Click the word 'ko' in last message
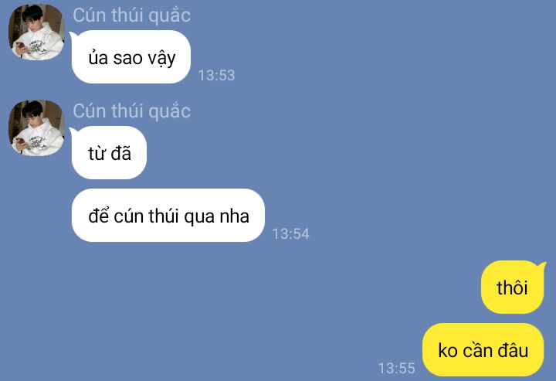Screen dimensions: 556x381 point(447,351)
